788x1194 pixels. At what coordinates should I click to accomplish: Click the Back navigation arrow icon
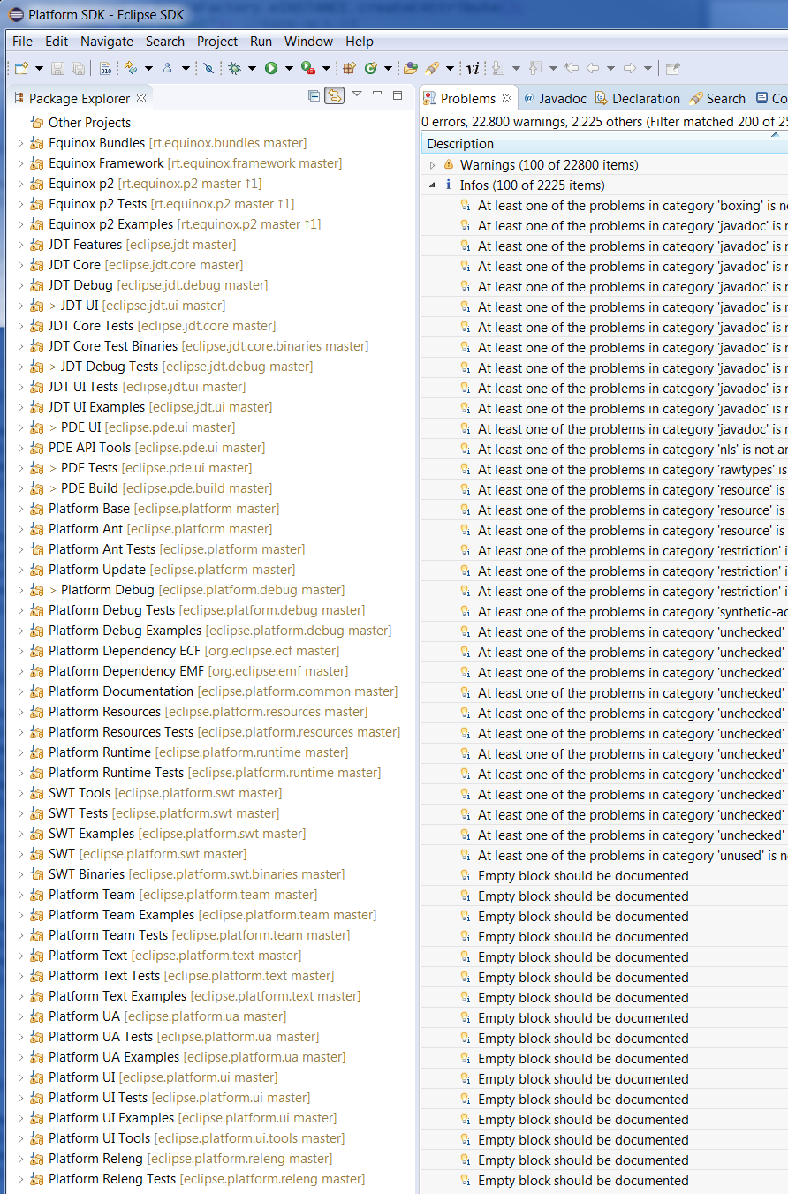click(x=593, y=68)
